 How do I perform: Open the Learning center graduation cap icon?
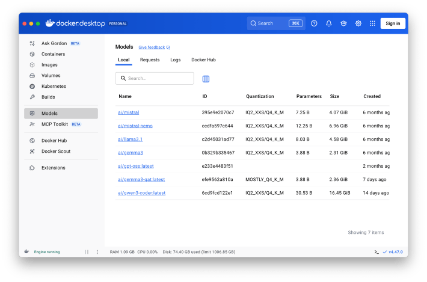pos(343,23)
